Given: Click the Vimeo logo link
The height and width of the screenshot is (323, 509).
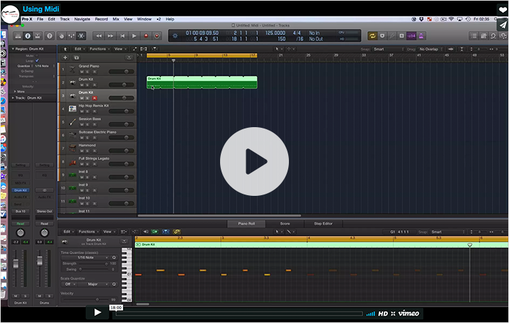Looking at the screenshot, I should click(x=409, y=313).
